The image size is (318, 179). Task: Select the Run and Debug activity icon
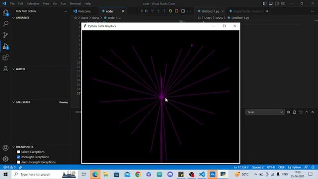tap(5, 46)
